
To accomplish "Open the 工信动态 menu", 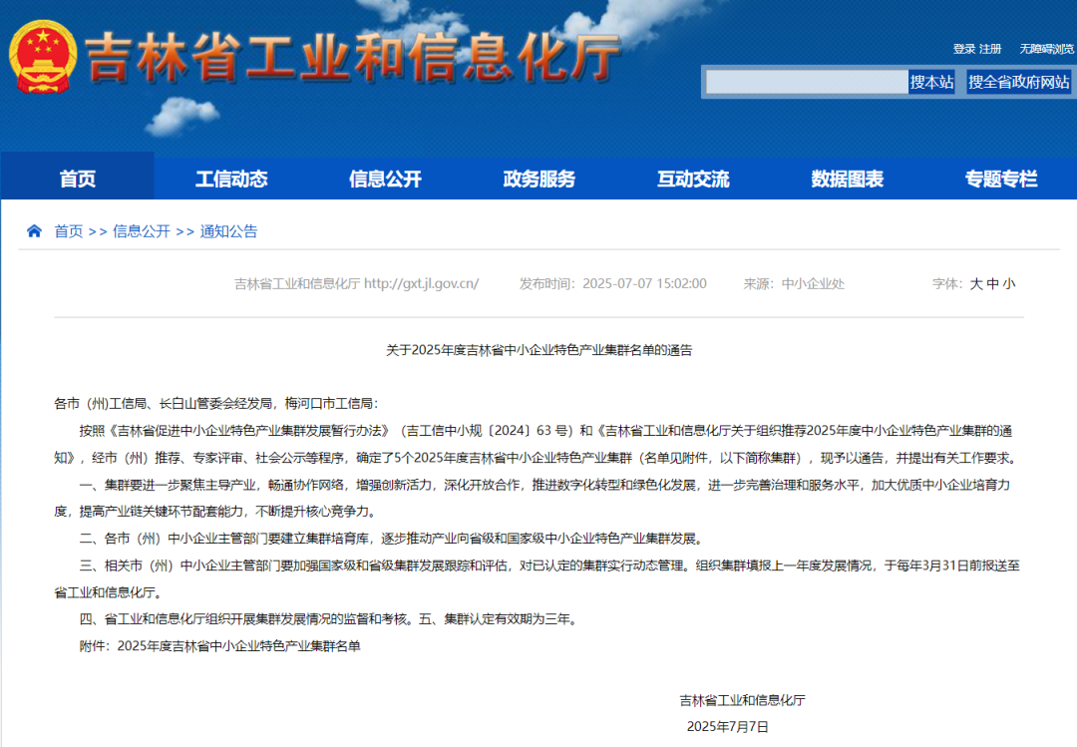I will pos(230,178).
